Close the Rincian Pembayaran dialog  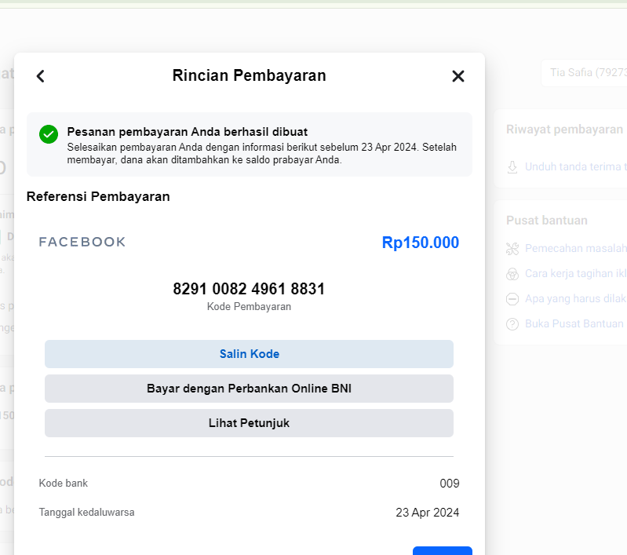pyautogui.click(x=457, y=76)
